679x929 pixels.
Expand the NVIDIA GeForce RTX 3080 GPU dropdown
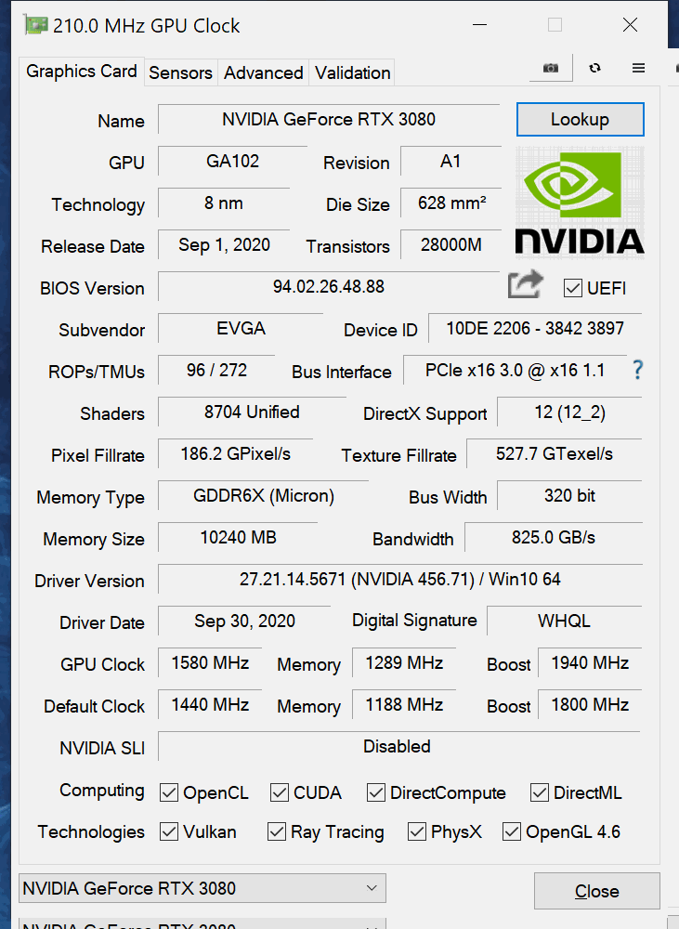click(202, 888)
